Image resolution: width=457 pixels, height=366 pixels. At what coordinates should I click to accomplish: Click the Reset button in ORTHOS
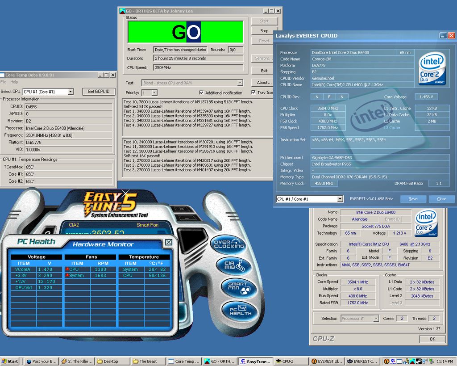click(x=264, y=41)
